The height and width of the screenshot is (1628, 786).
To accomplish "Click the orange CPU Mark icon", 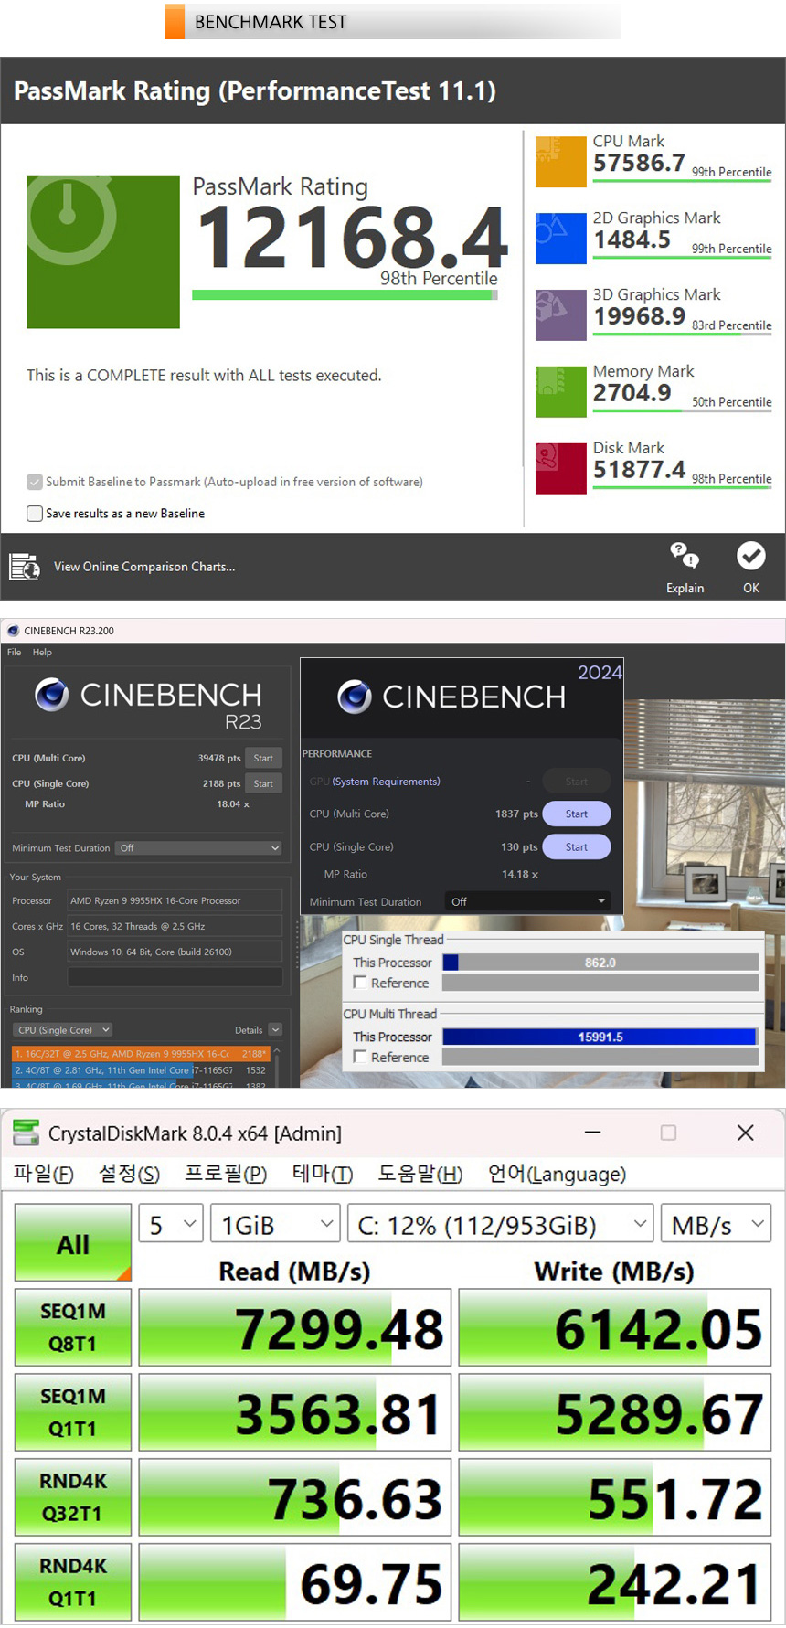I will tap(560, 162).
